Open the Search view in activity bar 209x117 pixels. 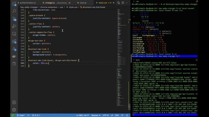pyautogui.click(x=14, y=11)
